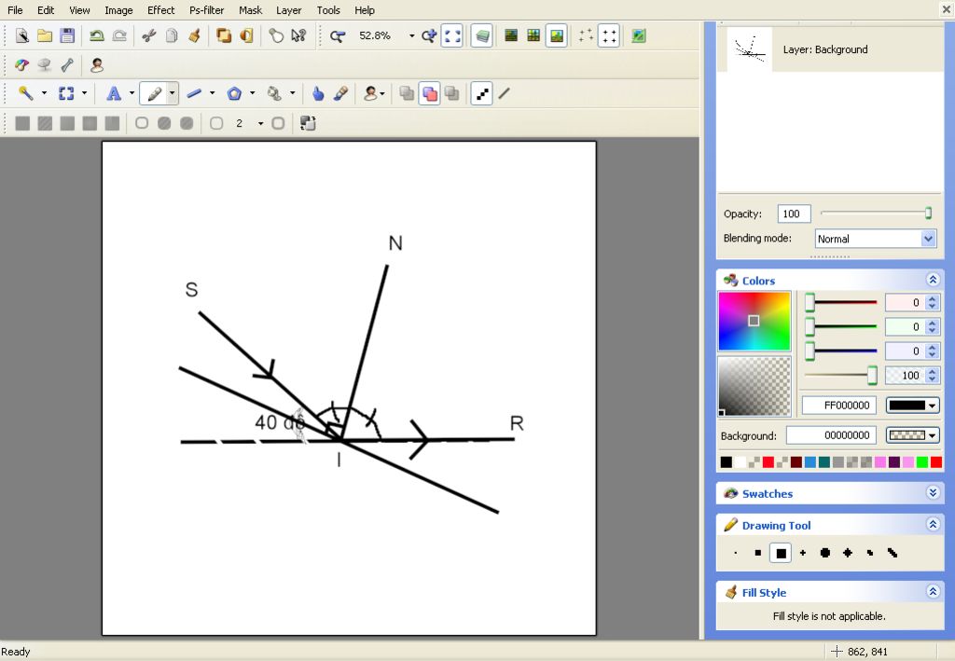
Task: Cut the selection with the scissors icon
Action: 148,36
